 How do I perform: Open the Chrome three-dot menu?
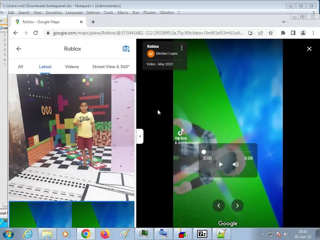coord(313,33)
